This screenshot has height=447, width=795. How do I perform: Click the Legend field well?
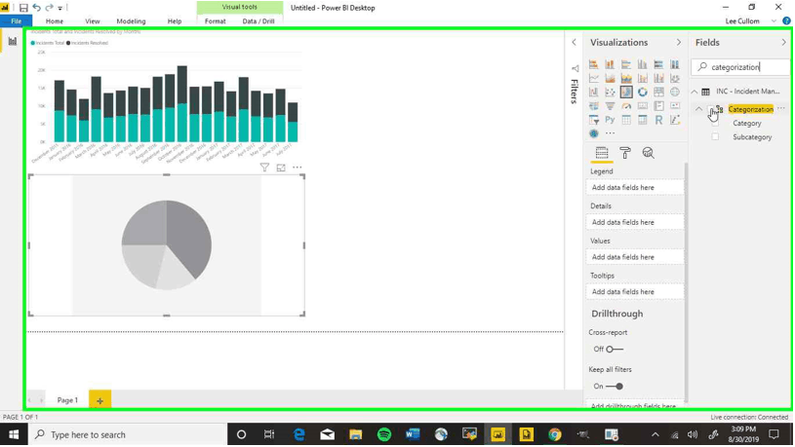coord(635,188)
